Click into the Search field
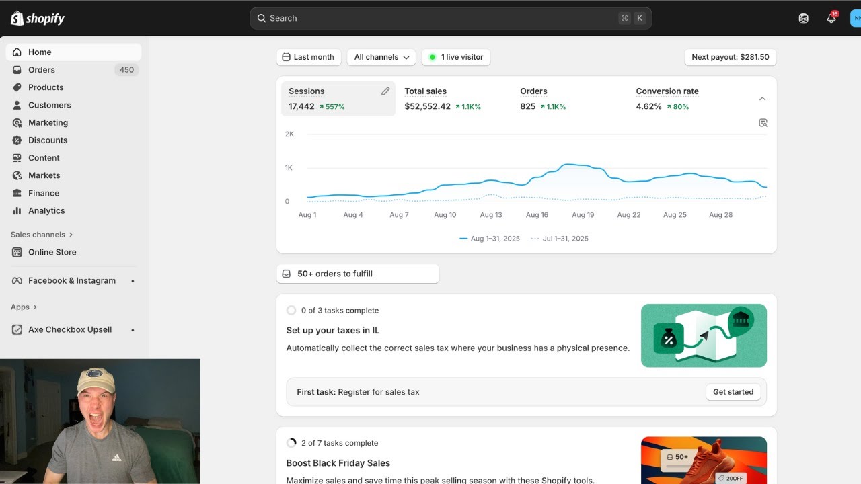Viewport: 861px width, 484px height. [451, 18]
